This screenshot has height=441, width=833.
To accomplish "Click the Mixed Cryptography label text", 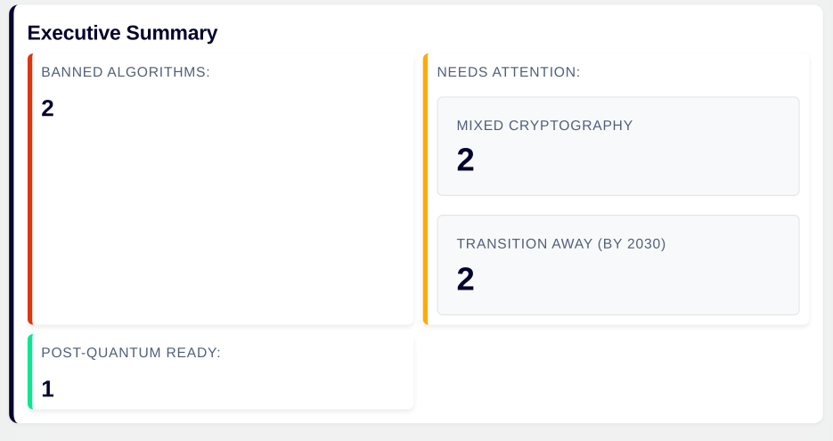I will [x=544, y=126].
